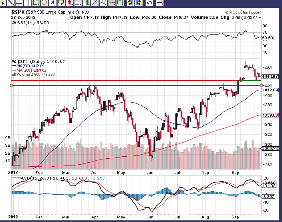Image resolution: width=282 pixels, height=222 pixels.
Task: Open the green bracket cycle tool
Action: point(120,3)
